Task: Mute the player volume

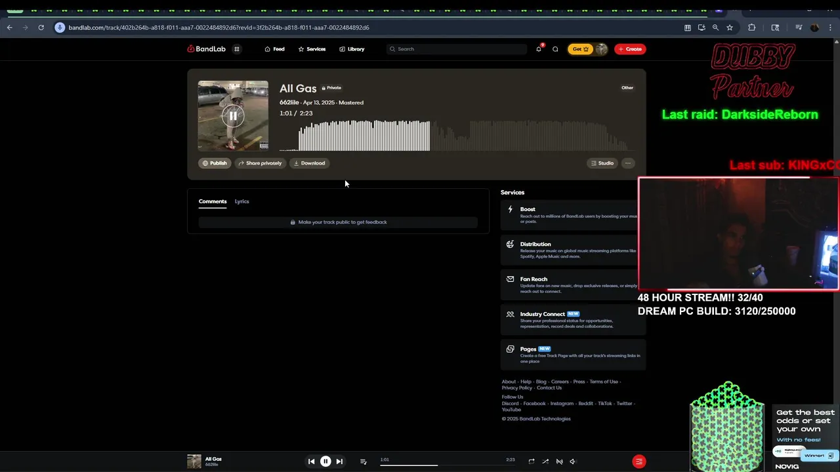Action: (x=572, y=462)
